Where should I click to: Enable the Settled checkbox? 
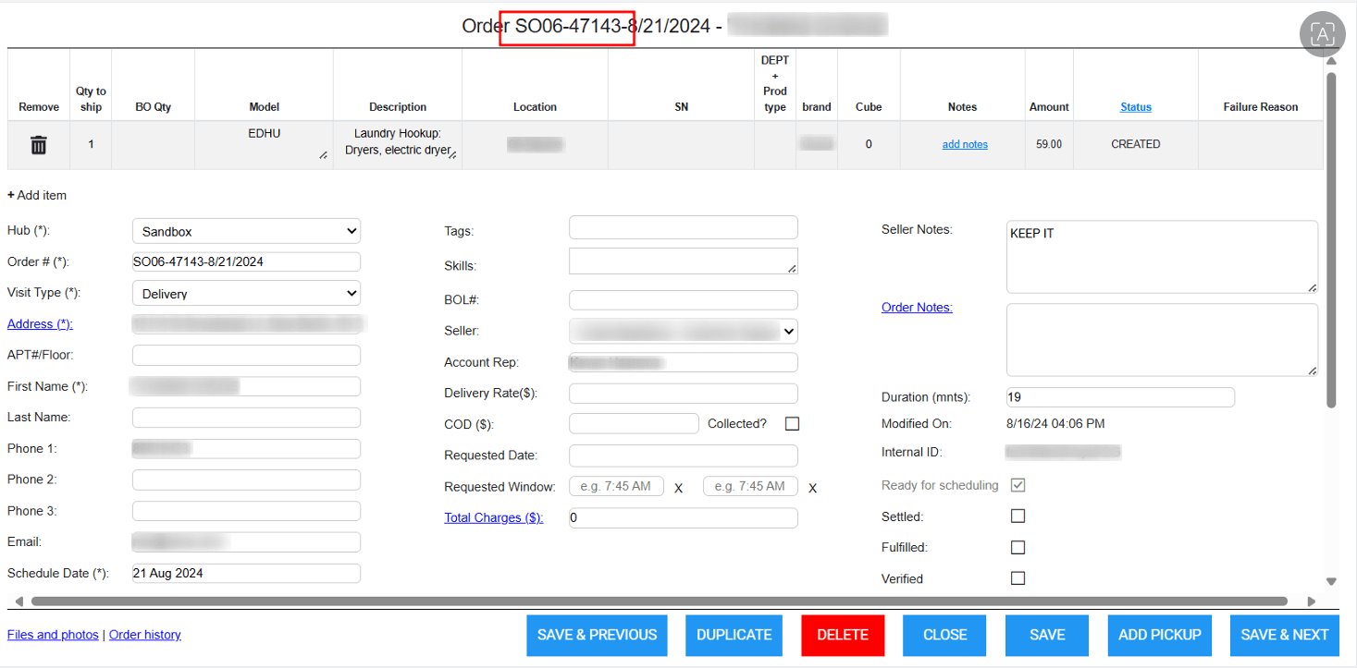coord(1018,516)
